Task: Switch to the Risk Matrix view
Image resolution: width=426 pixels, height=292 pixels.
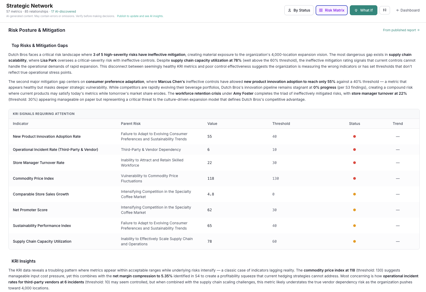Action: click(331, 10)
